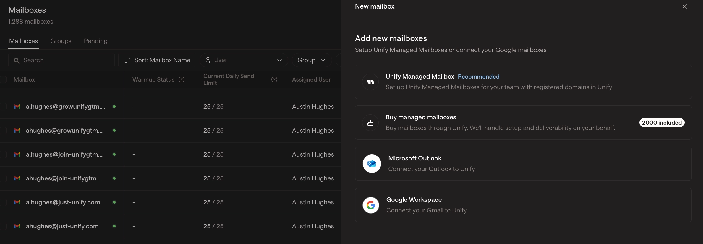Choose the Buy managed mailboxes option
This screenshot has width=703, height=244.
(523, 123)
